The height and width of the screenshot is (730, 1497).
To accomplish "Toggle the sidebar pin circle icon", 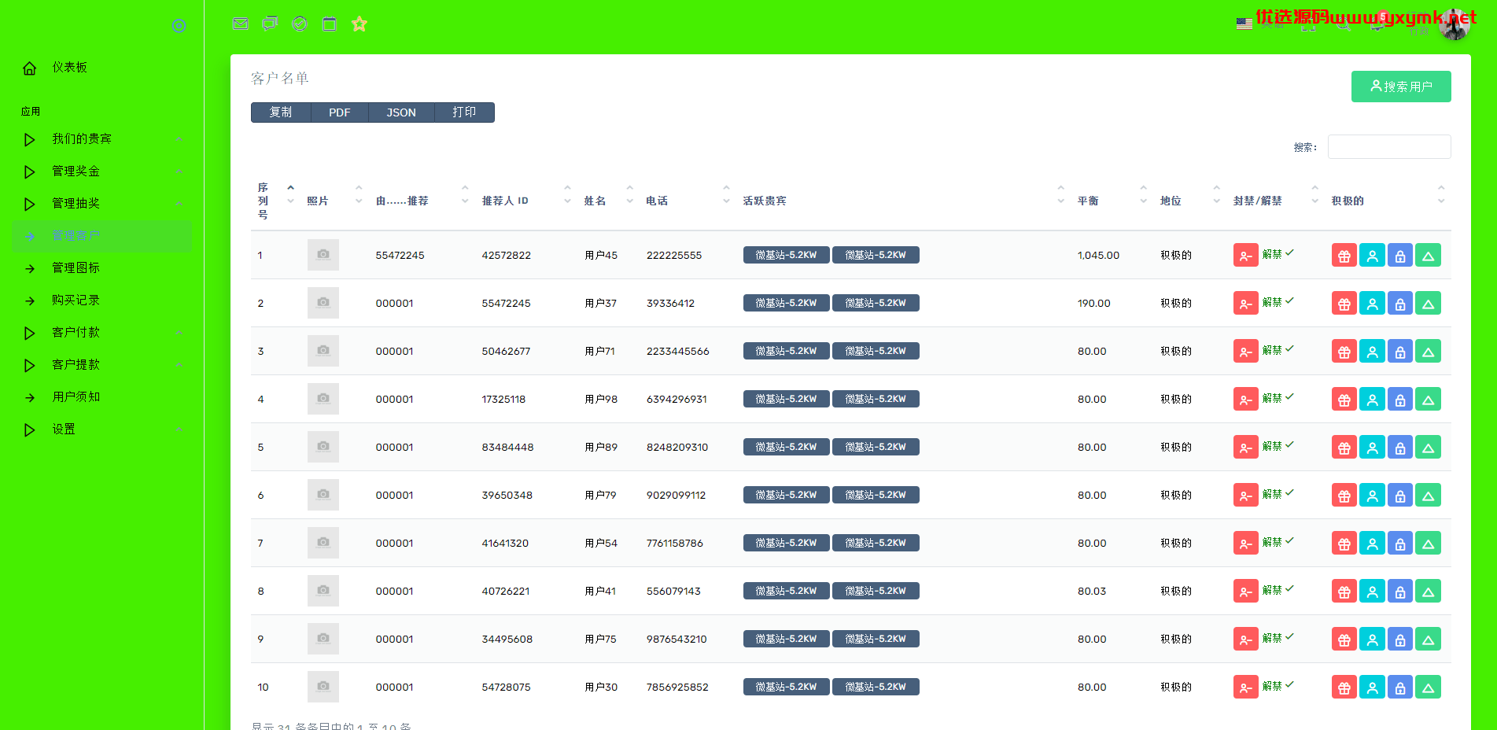I will point(179,26).
